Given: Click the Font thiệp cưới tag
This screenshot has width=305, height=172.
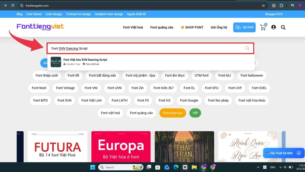Looking at the screenshot, I should (x=47, y=75).
